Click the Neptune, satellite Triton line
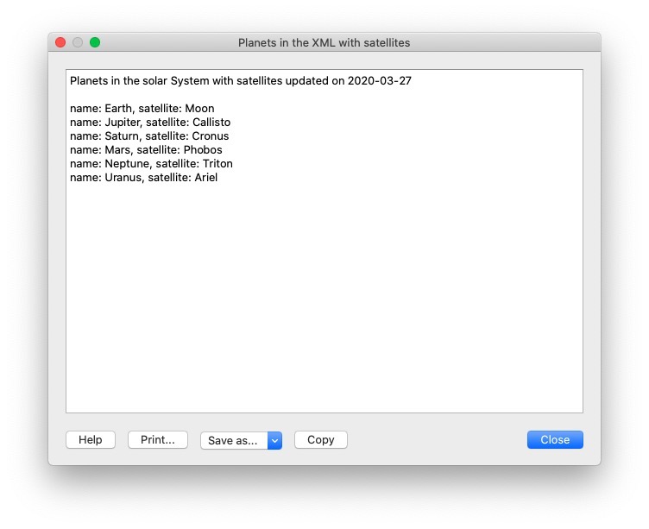 (151, 164)
